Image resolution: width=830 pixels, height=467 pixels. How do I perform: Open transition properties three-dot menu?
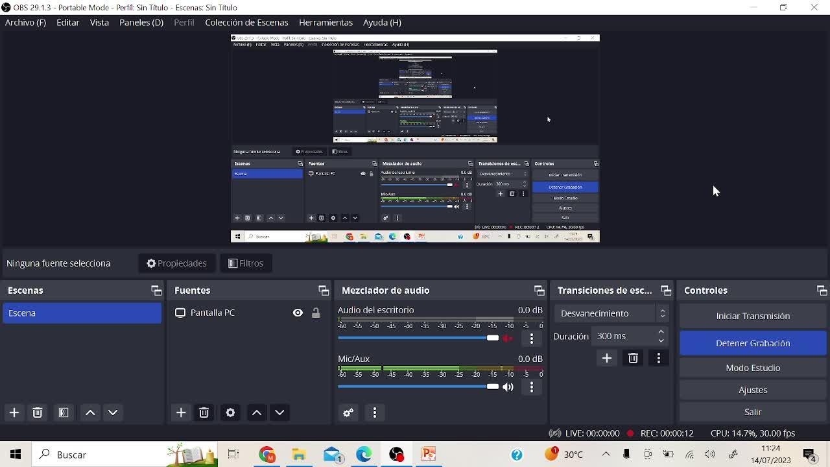coord(659,358)
